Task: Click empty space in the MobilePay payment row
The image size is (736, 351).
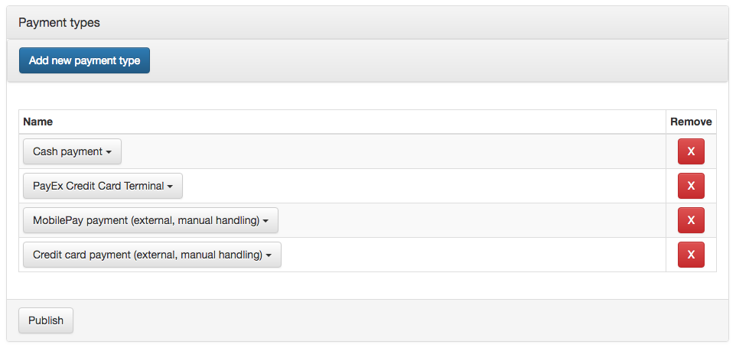Action: 459,220
